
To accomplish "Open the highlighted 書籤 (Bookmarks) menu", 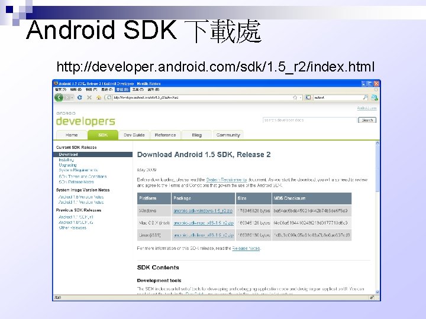I will pyautogui.click(x=122, y=89).
